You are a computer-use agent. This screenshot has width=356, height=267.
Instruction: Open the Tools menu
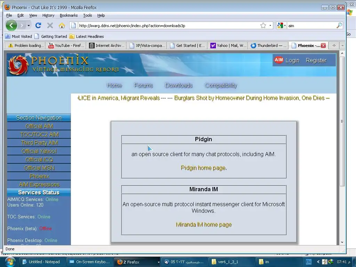click(x=87, y=15)
